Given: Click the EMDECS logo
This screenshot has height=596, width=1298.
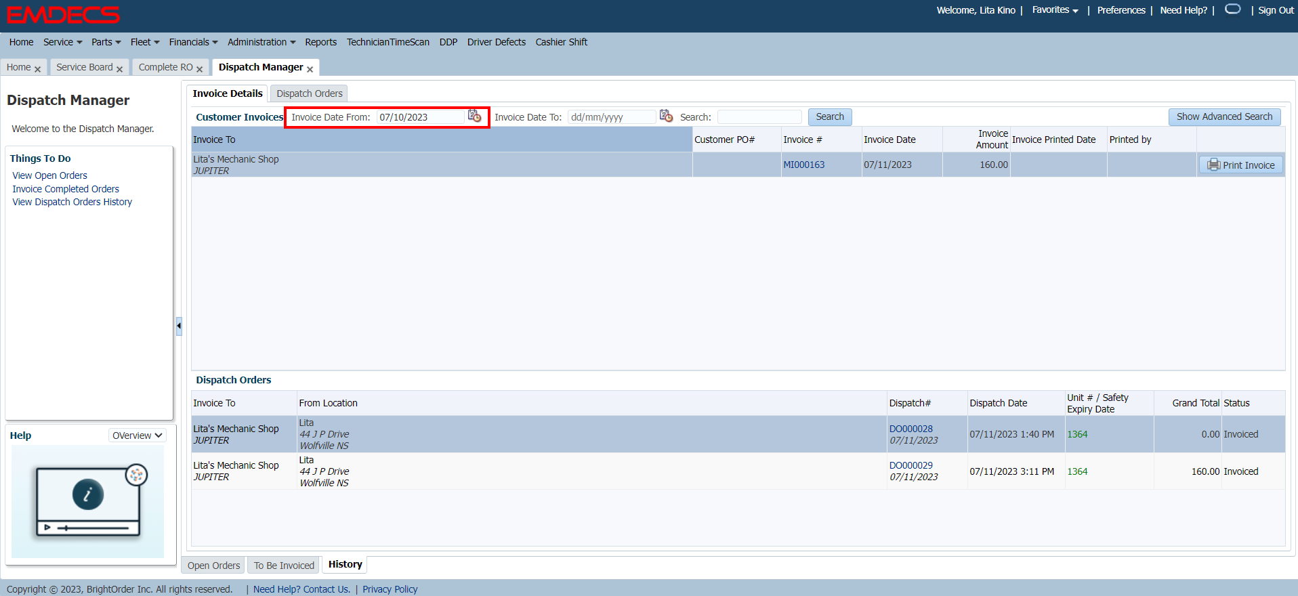Looking at the screenshot, I should (x=63, y=14).
